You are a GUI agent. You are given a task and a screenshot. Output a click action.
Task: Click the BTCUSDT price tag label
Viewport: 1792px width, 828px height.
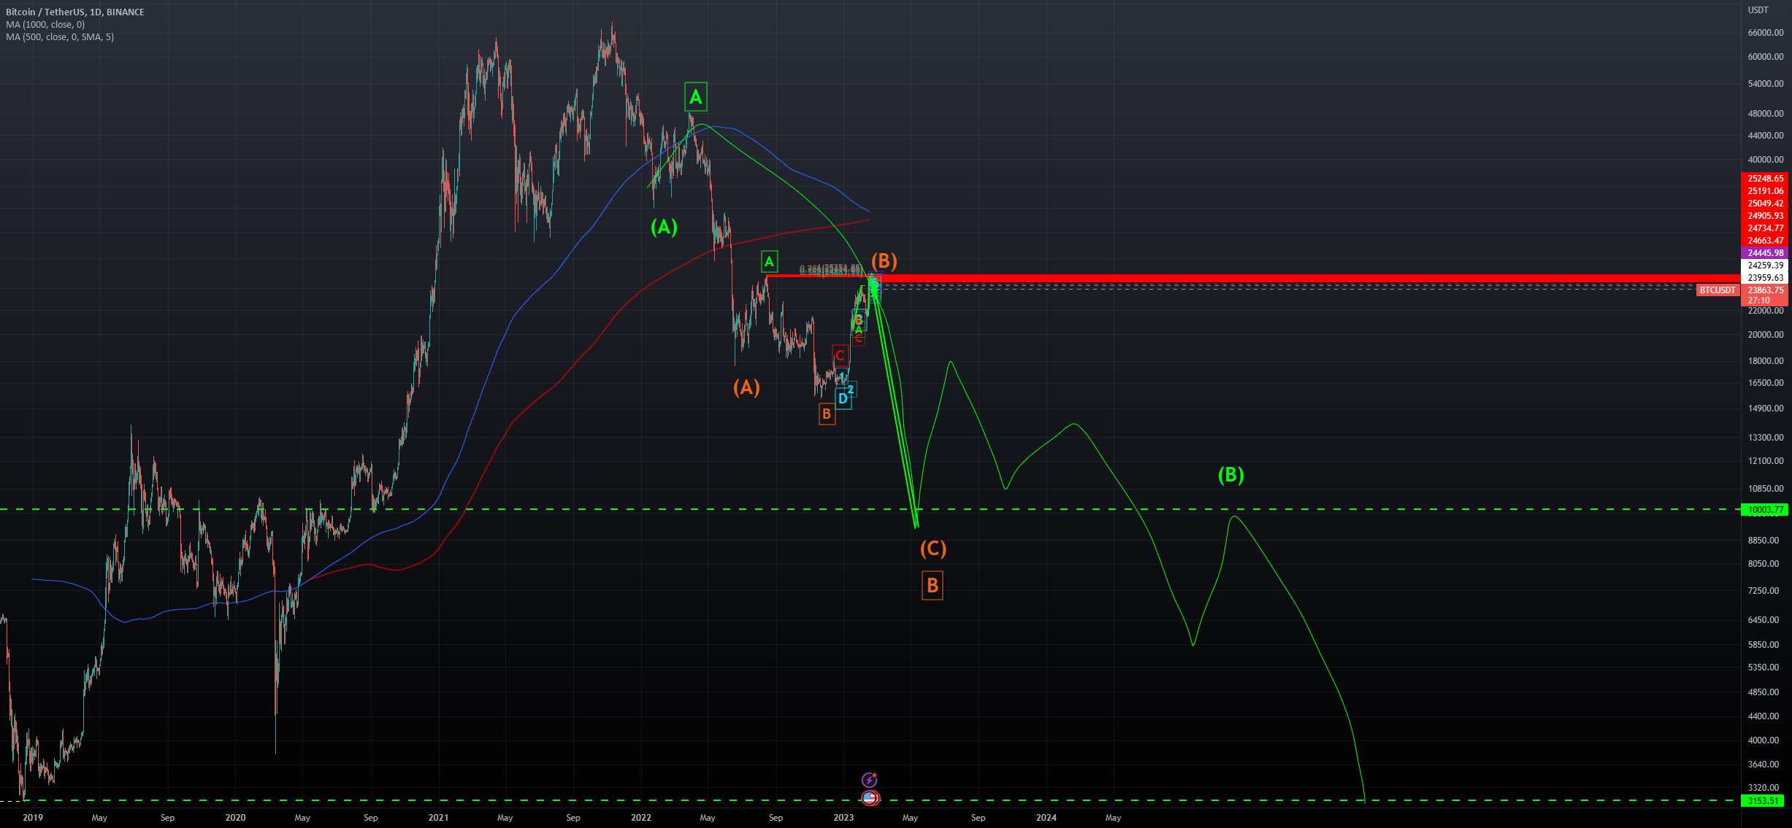click(x=1717, y=290)
